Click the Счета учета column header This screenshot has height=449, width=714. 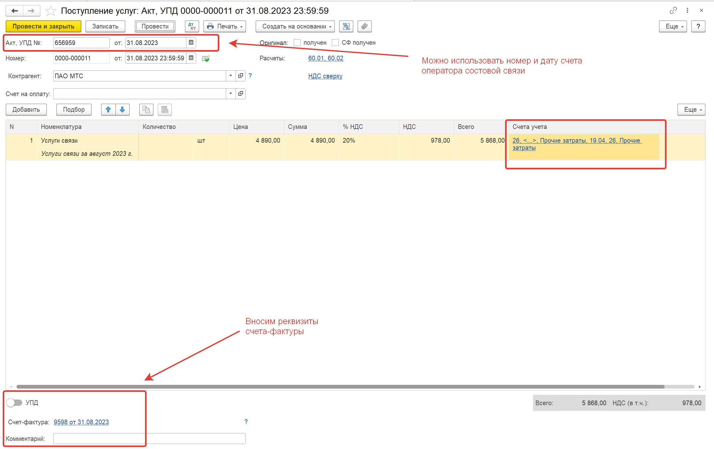pyautogui.click(x=584, y=127)
